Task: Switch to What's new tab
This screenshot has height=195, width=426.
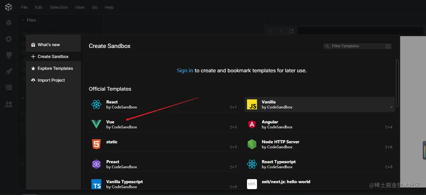Action: click(54, 45)
